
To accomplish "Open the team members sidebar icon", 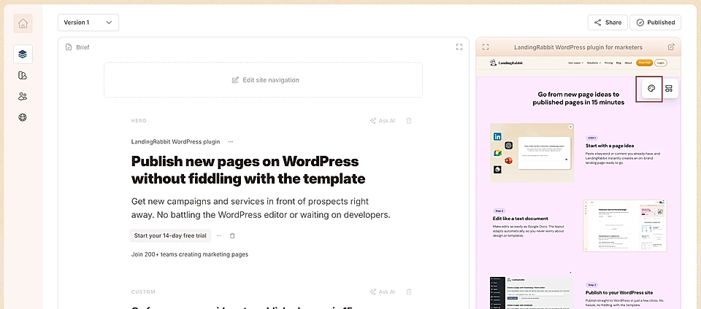I will 23,96.
